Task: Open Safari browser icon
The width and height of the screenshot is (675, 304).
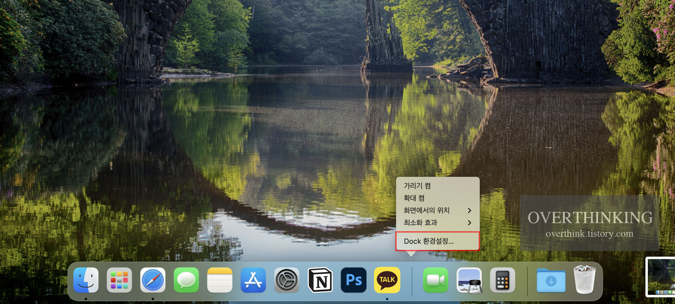Action: coord(153,280)
